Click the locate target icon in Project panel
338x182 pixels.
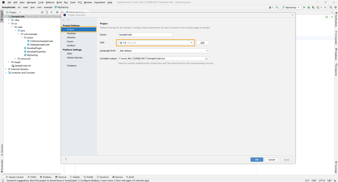[x=42, y=12]
